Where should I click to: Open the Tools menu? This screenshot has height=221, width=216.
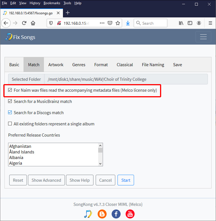pos(67,3)
